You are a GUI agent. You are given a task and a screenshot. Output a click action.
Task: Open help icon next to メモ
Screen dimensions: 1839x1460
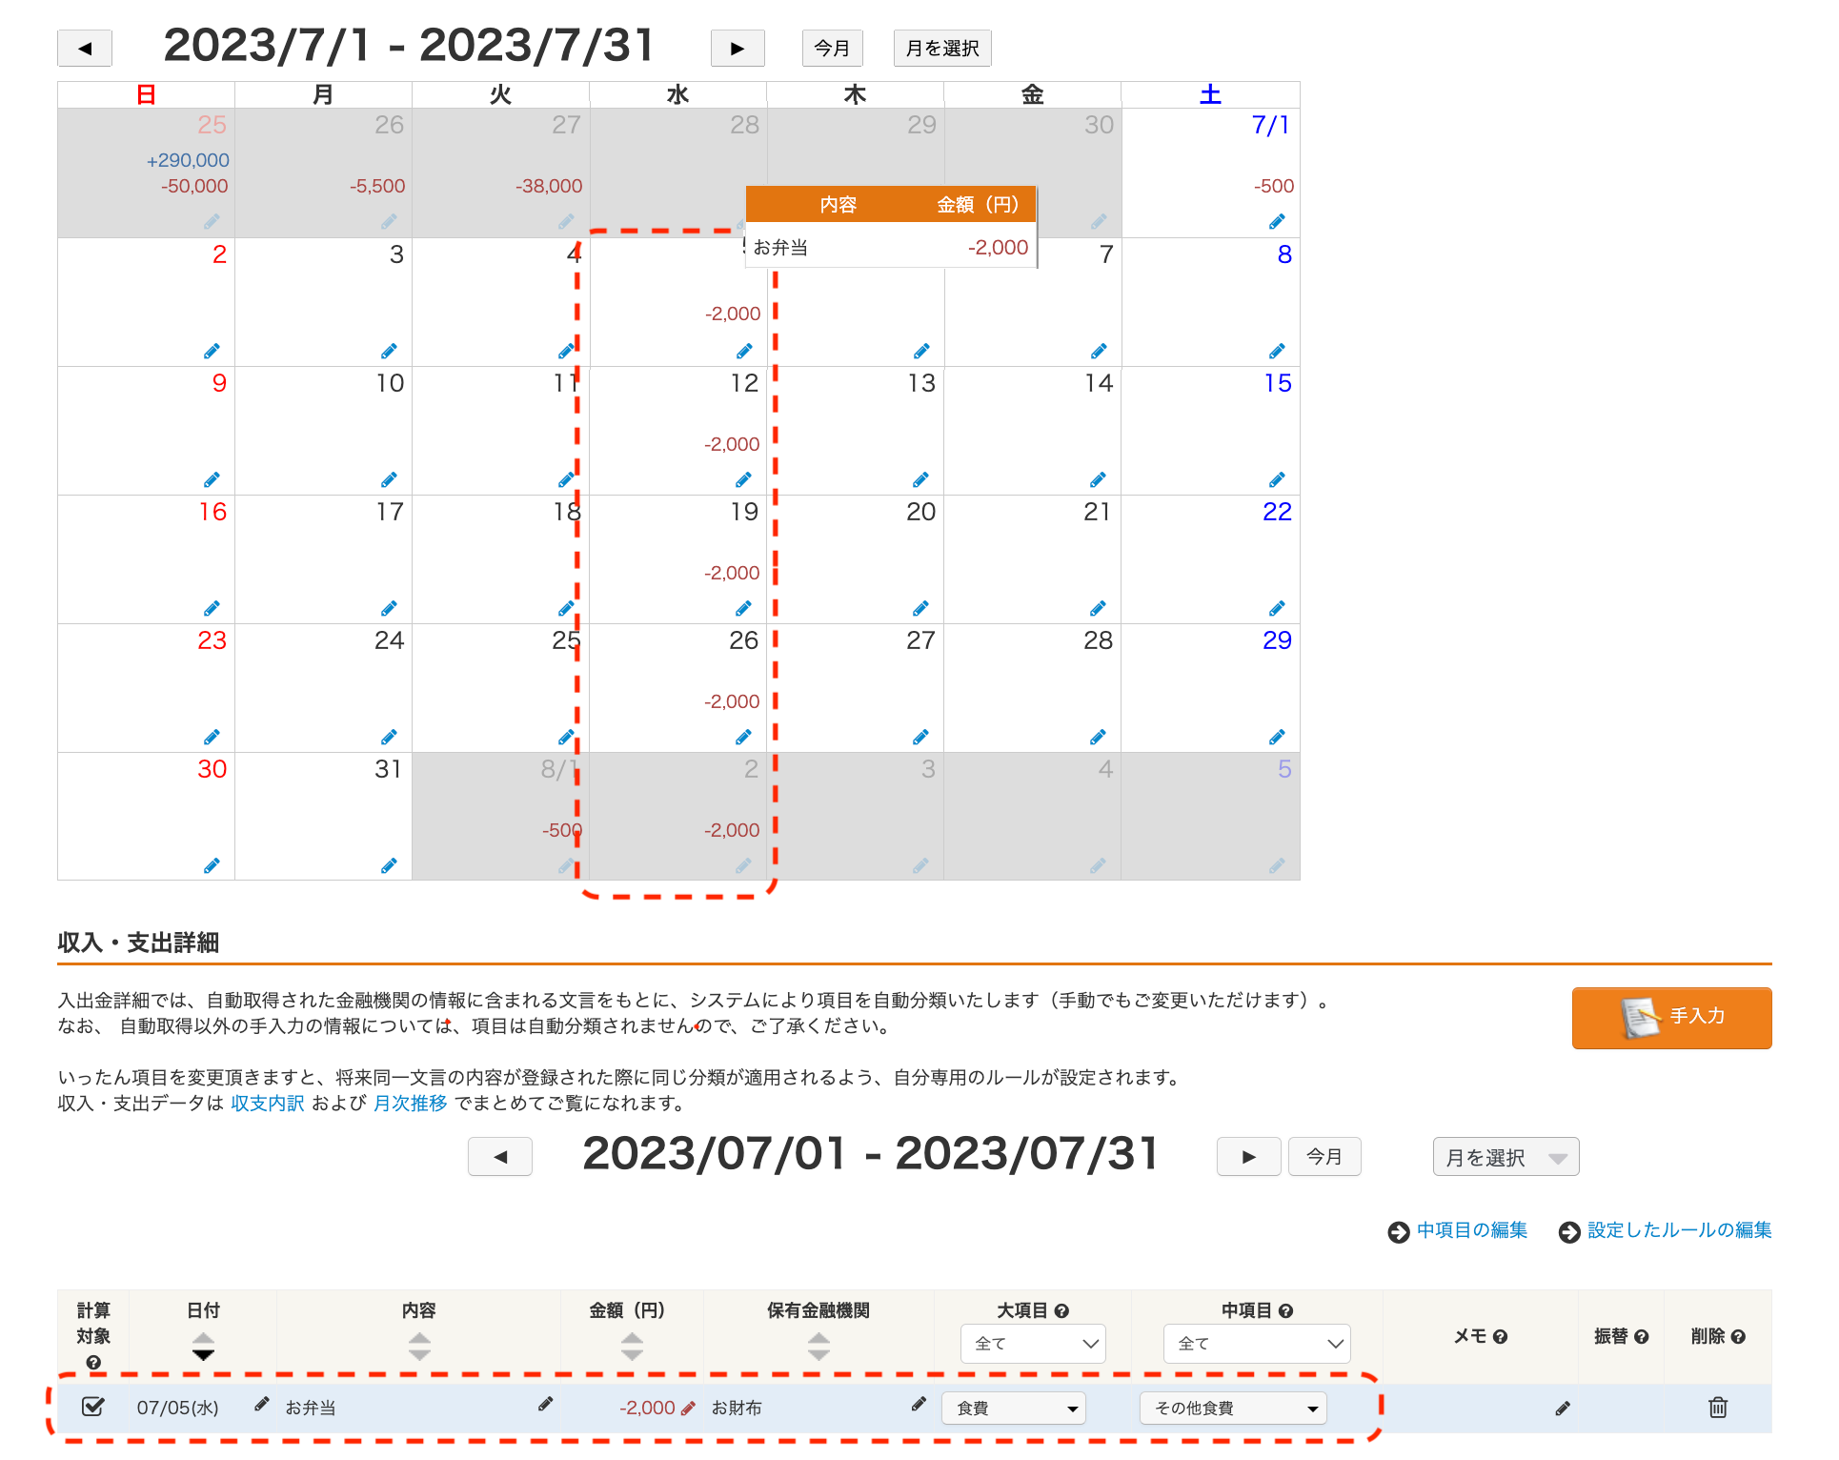(1500, 1337)
